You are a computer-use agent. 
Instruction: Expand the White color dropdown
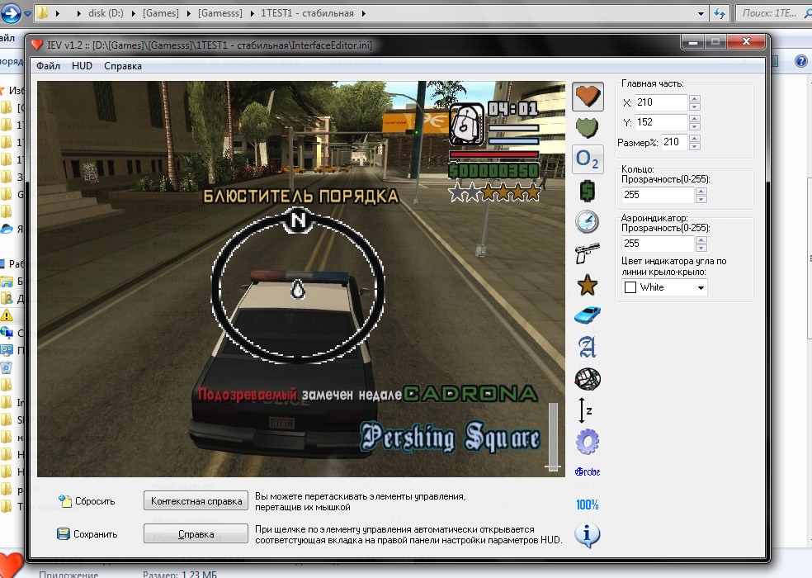(701, 287)
